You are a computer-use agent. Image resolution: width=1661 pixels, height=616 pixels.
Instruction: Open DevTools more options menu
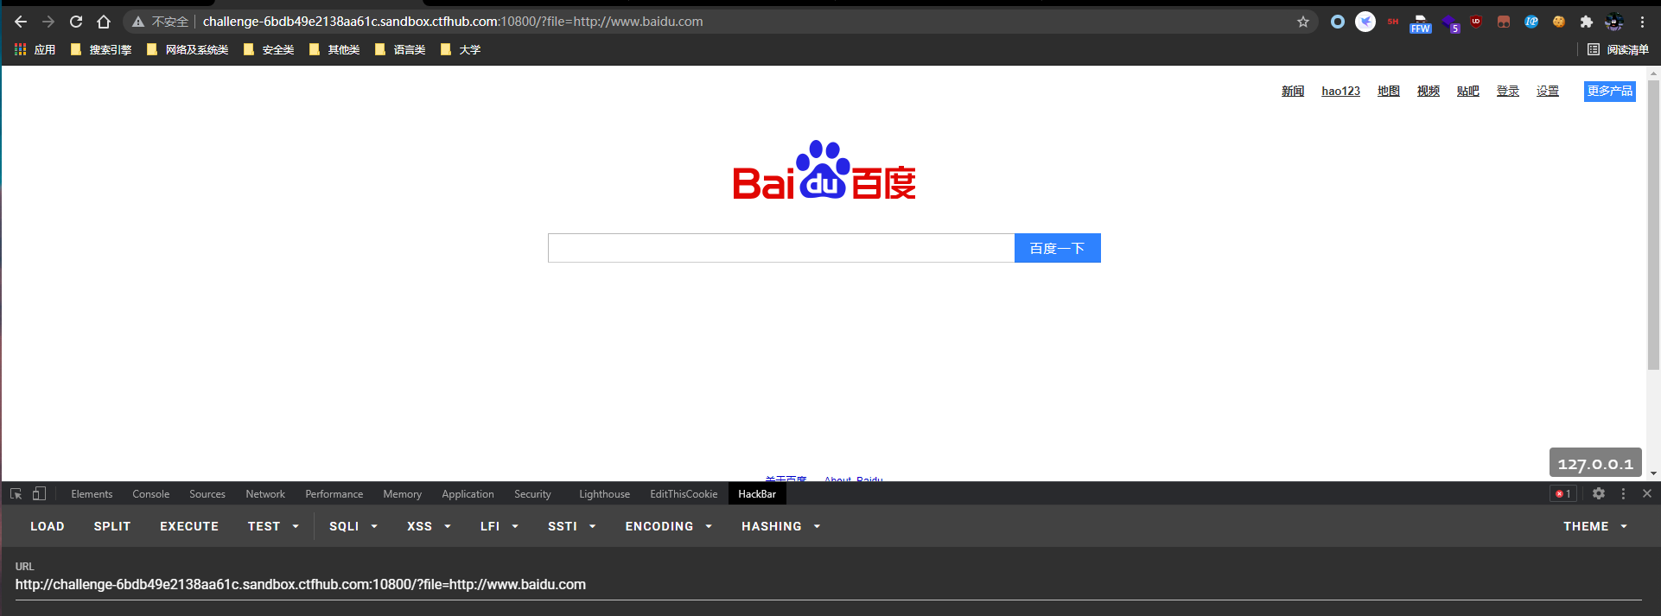[1623, 493]
